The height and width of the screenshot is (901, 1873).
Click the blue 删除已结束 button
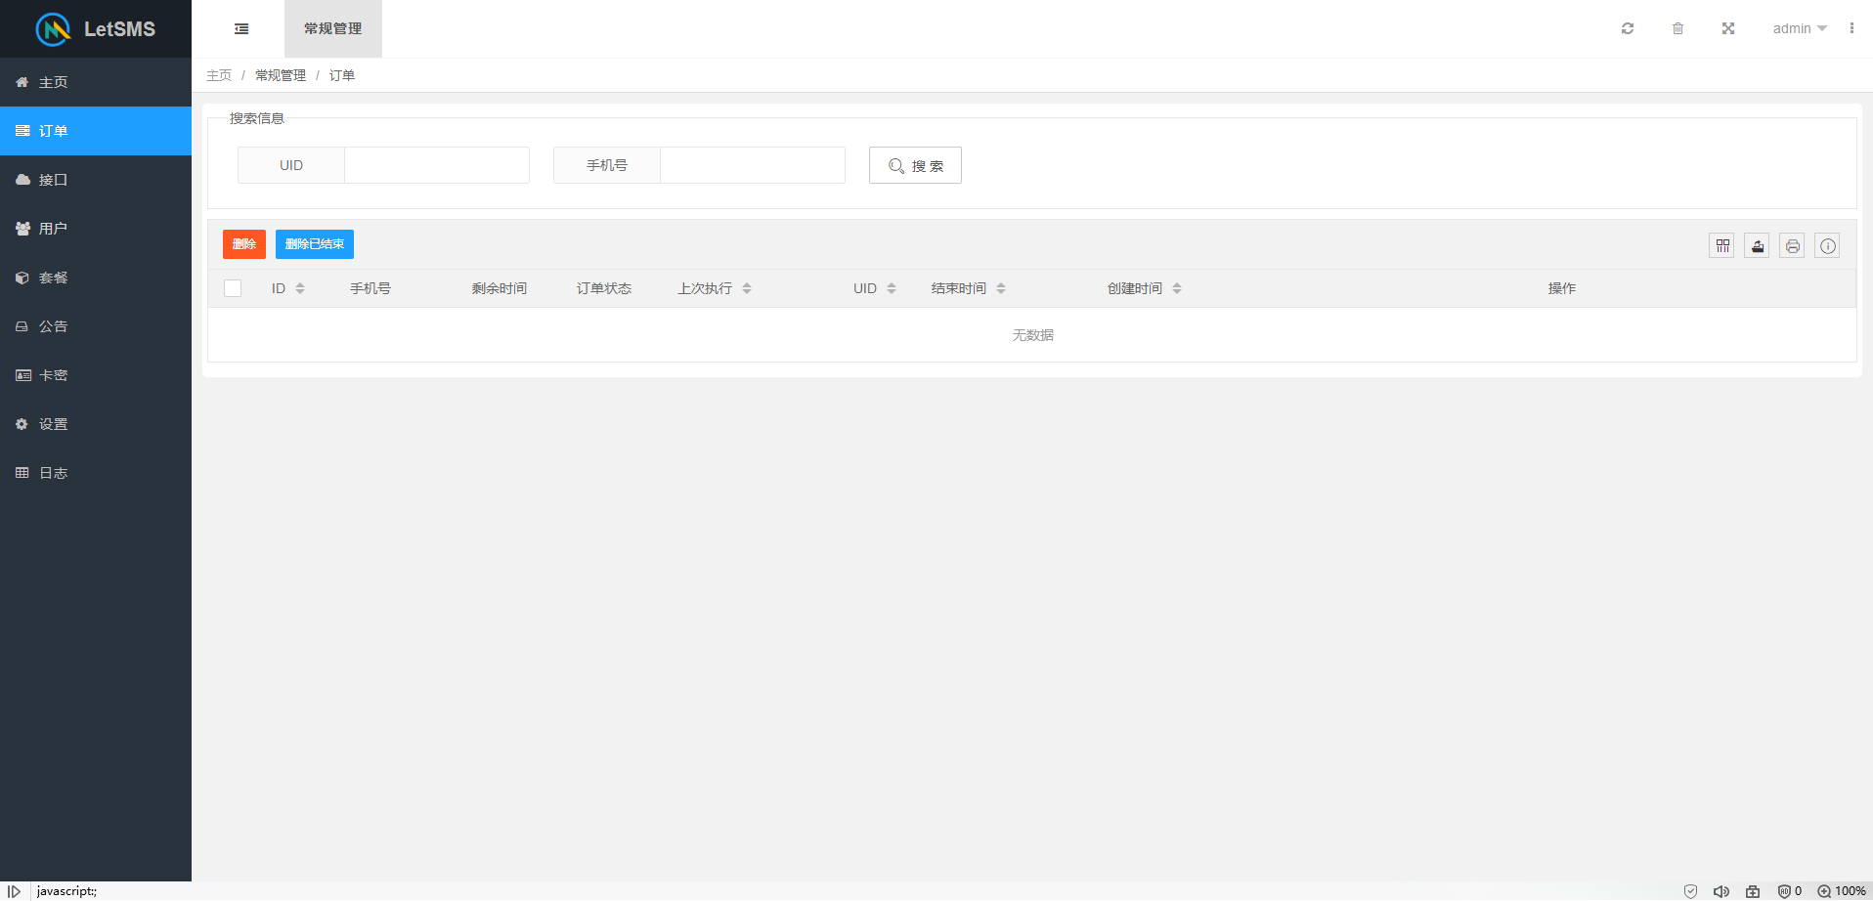point(315,244)
